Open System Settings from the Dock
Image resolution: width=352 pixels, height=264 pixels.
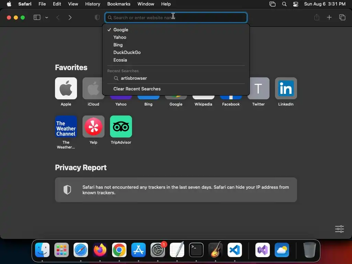(158, 250)
